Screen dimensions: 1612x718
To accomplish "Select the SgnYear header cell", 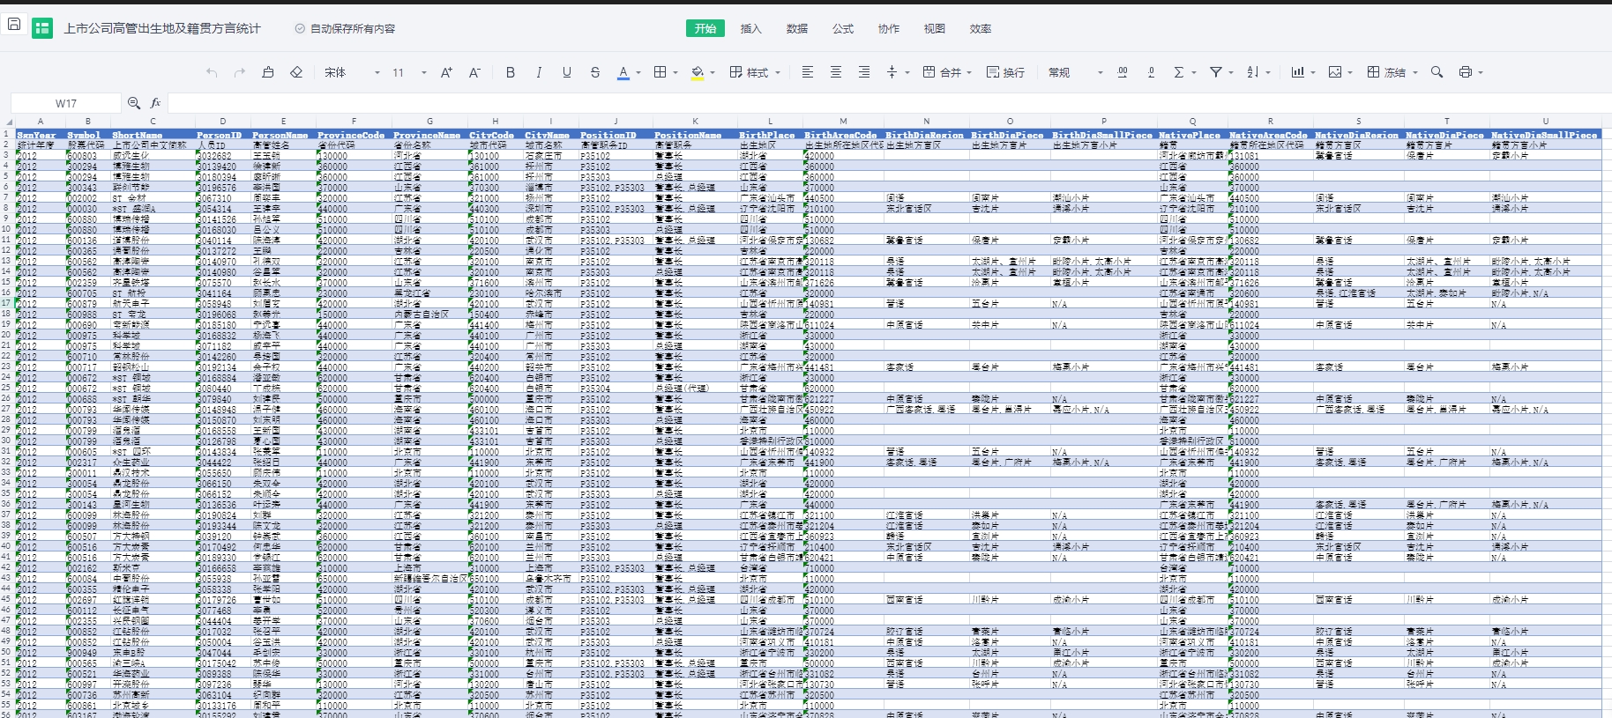I will point(41,135).
